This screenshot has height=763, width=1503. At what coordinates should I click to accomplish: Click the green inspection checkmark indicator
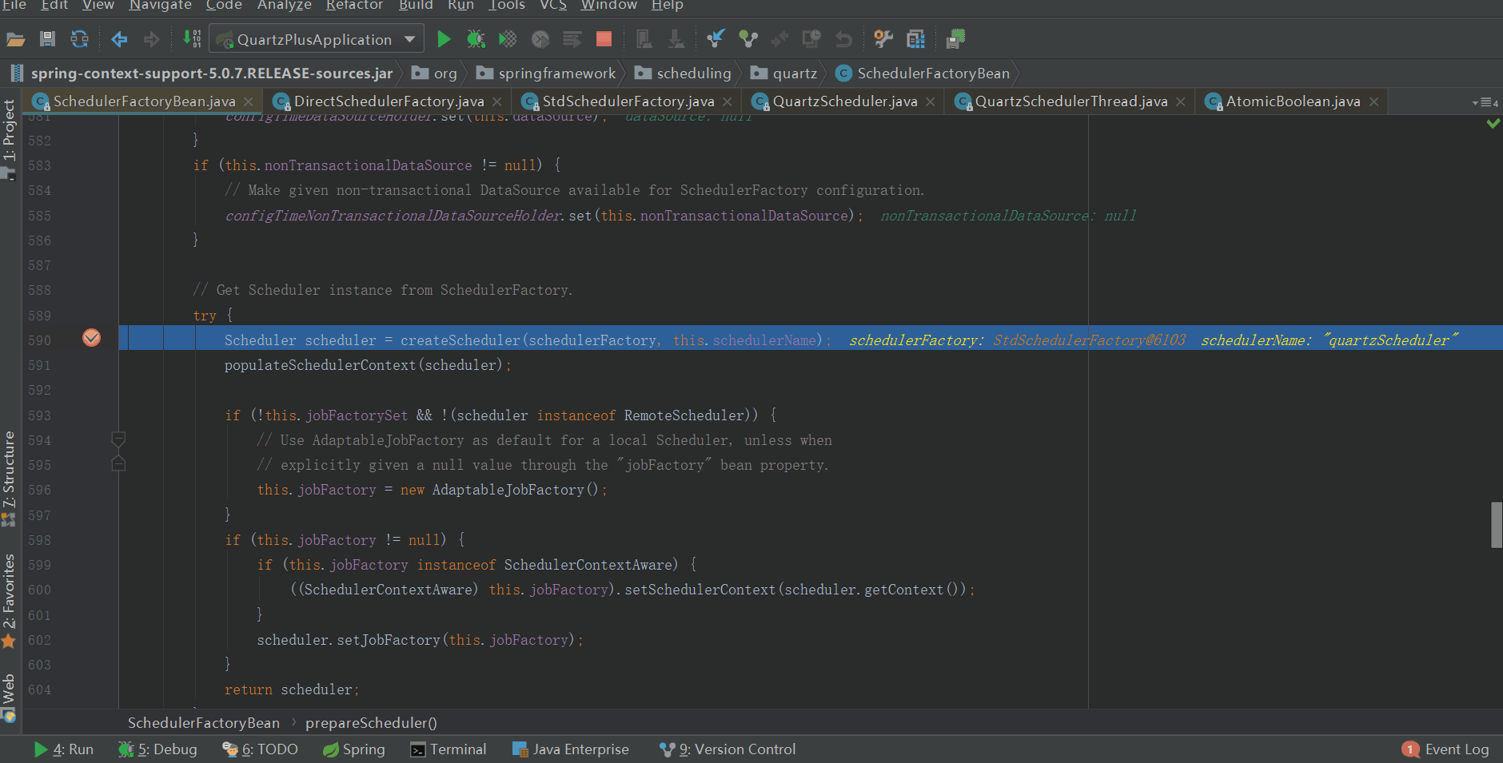pos(1493,124)
